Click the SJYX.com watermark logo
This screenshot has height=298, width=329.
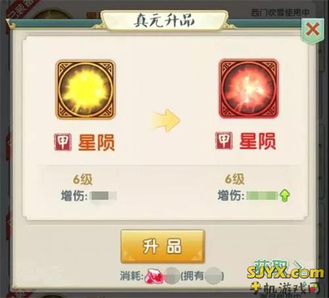286,273
